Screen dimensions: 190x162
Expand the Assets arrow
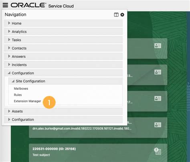click(x=9, y=111)
